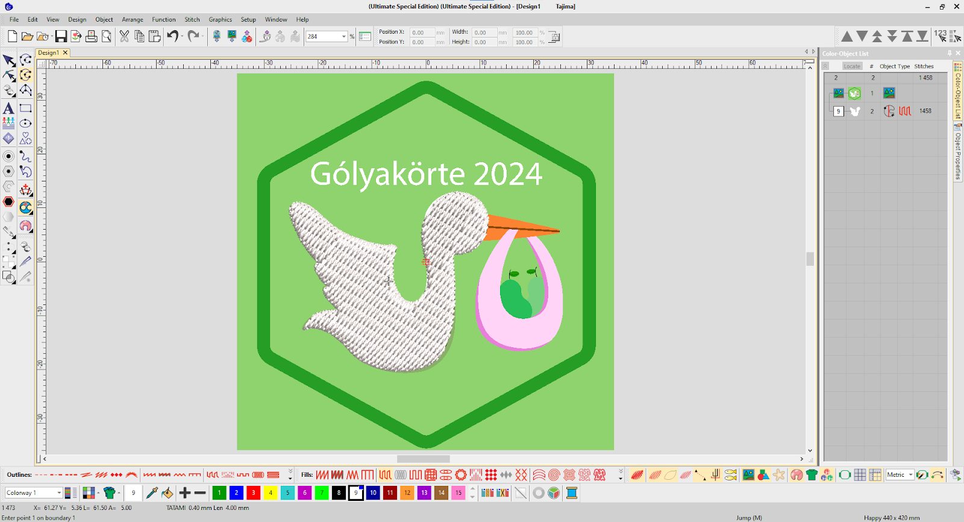The width and height of the screenshot is (964, 522).
Task: Open the Graphics menu
Action: pos(221,19)
